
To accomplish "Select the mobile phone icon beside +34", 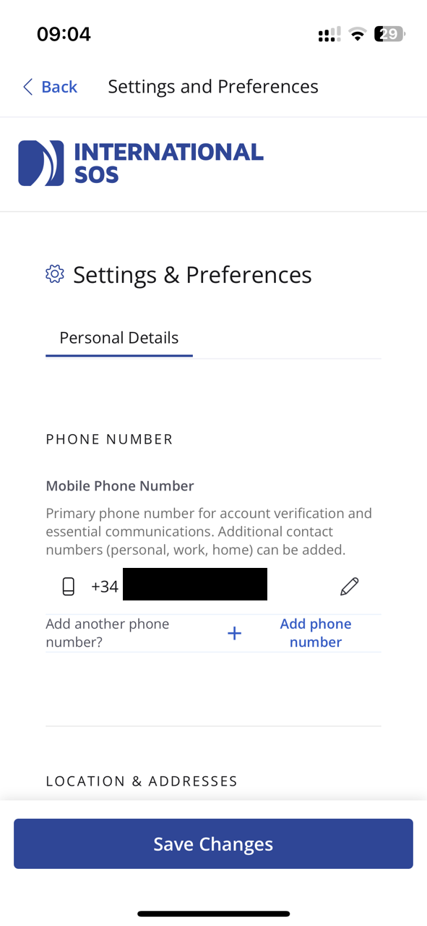I will point(69,586).
